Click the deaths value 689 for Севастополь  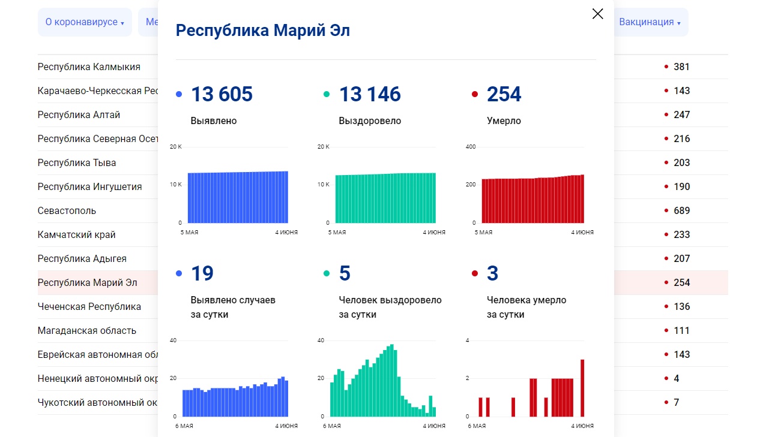point(681,210)
